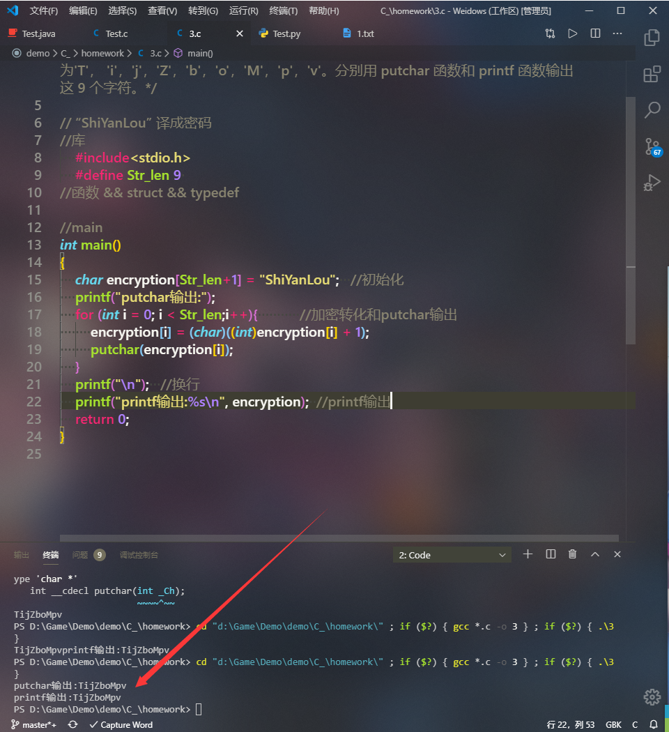Image resolution: width=669 pixels, height=732 pixels.
Task: Open the Search view icon
Action: click(x=652, y=110)
